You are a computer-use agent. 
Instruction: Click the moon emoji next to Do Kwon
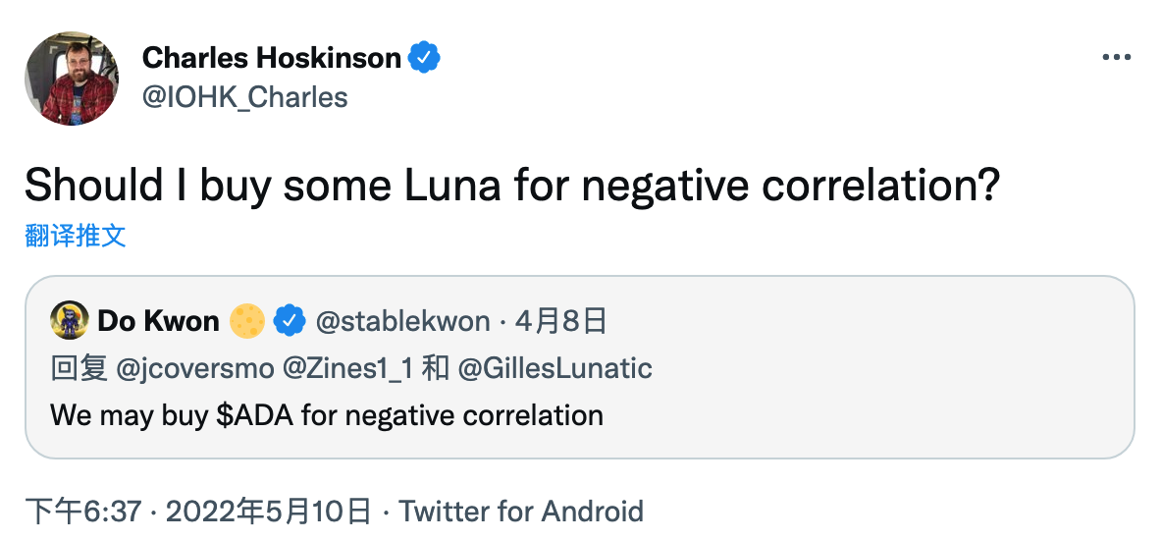pyautogui.click(x=246, y=321)
